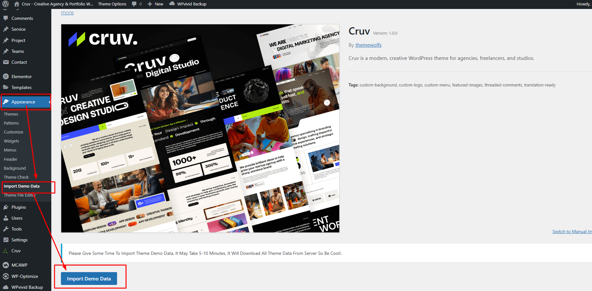Open the MC4WP sidebar icon

click(6, 265)
